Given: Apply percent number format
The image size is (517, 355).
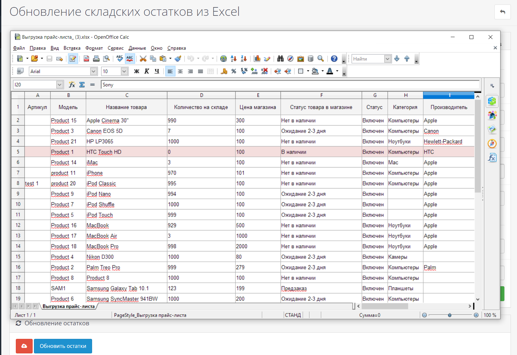Looking at the screenshot, I should coord(234,71).
